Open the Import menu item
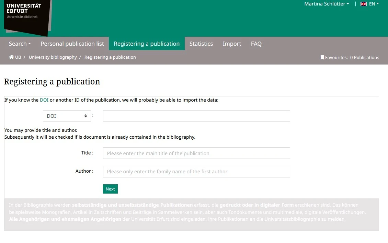The height and width of the screenshot is (243, 388). click(x=232, y=44)
